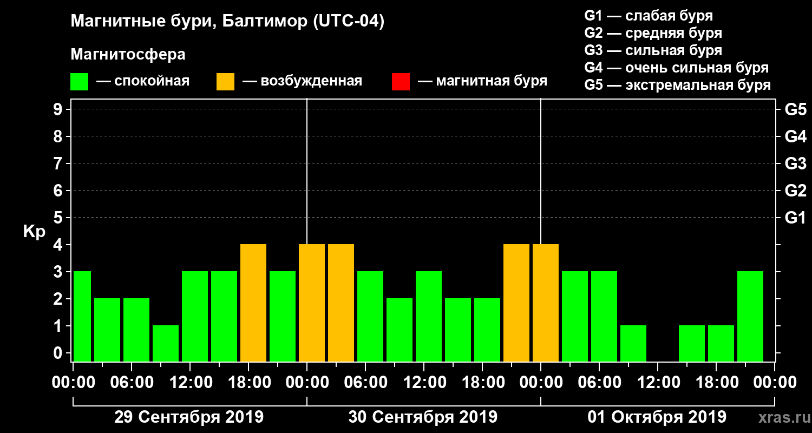This screenshot has height=433, width=812.
Task: Click the '29 Сентября 2019' date label
Action: 189,417
